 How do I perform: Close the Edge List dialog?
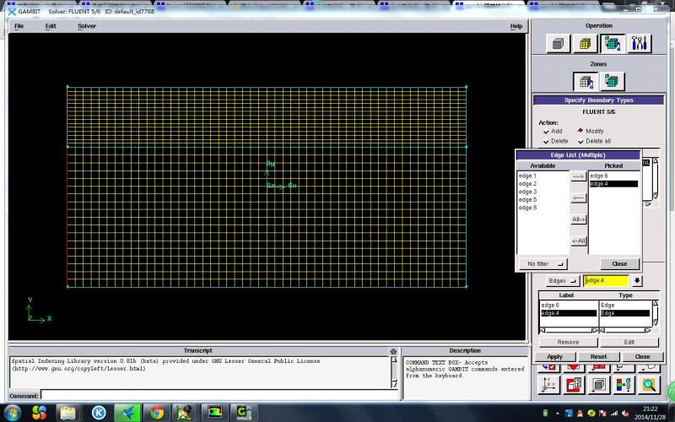[x=619, y=263]
